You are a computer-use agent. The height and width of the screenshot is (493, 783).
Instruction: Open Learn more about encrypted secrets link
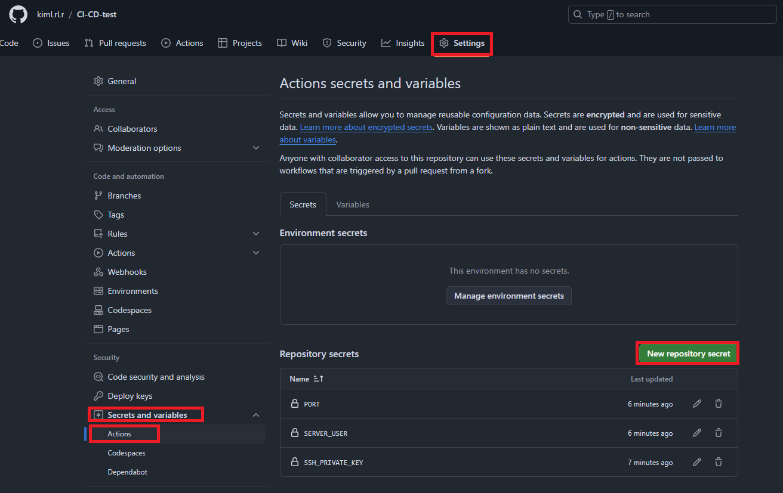click(366, 127)
